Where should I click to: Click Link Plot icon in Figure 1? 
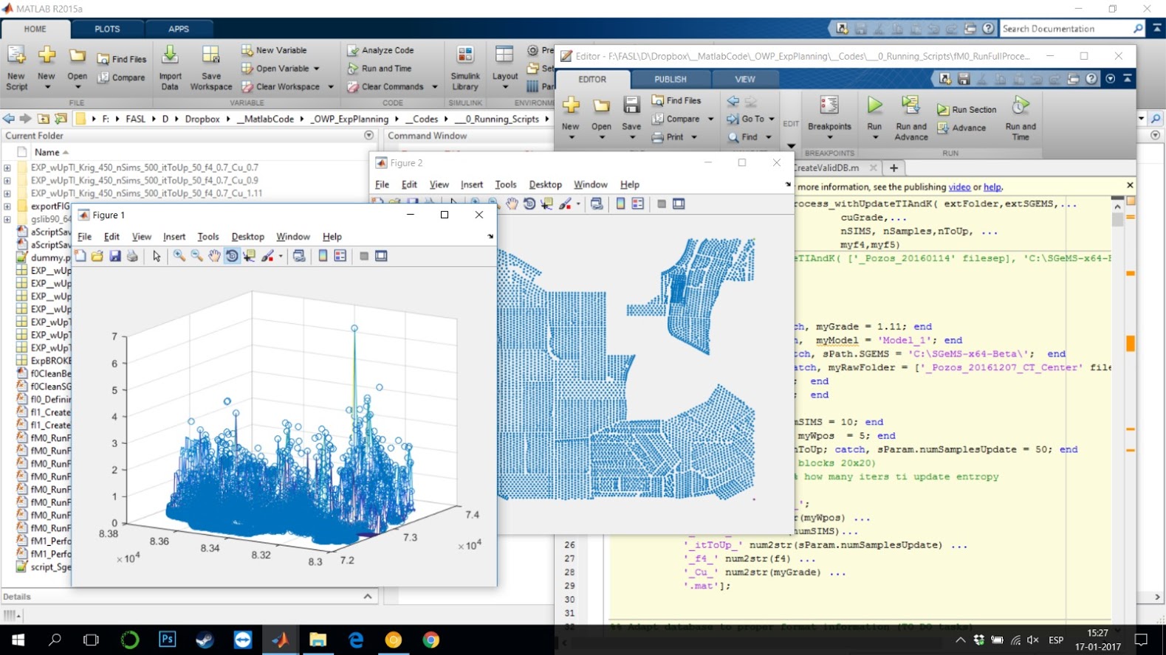pyautogui.click(x=299, y=256)
